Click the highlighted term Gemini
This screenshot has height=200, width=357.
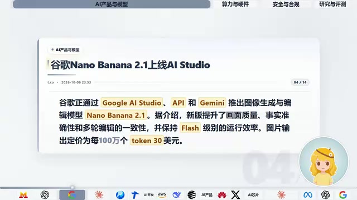[x=212, y=103]
